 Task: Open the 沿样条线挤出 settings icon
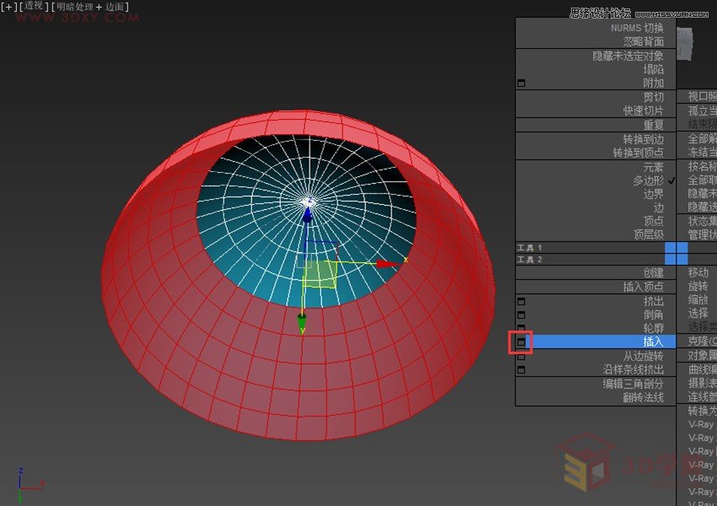click(520, 368)
